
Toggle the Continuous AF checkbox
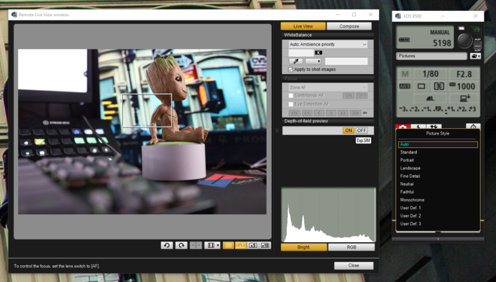291,95
